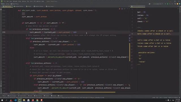The height and width of the screenshot is (102, 181).
Task: Open the Windows Start menu
Action: 2,100
